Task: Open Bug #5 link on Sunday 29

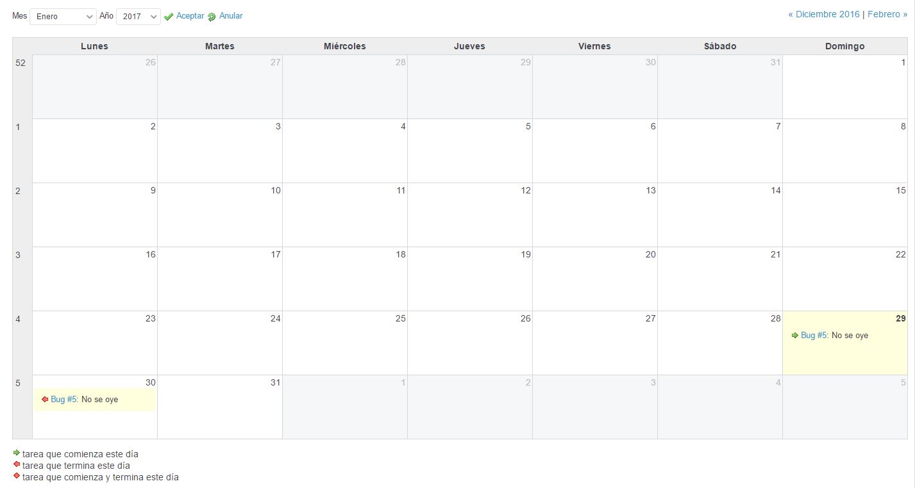Action: (x=814, y=336)
